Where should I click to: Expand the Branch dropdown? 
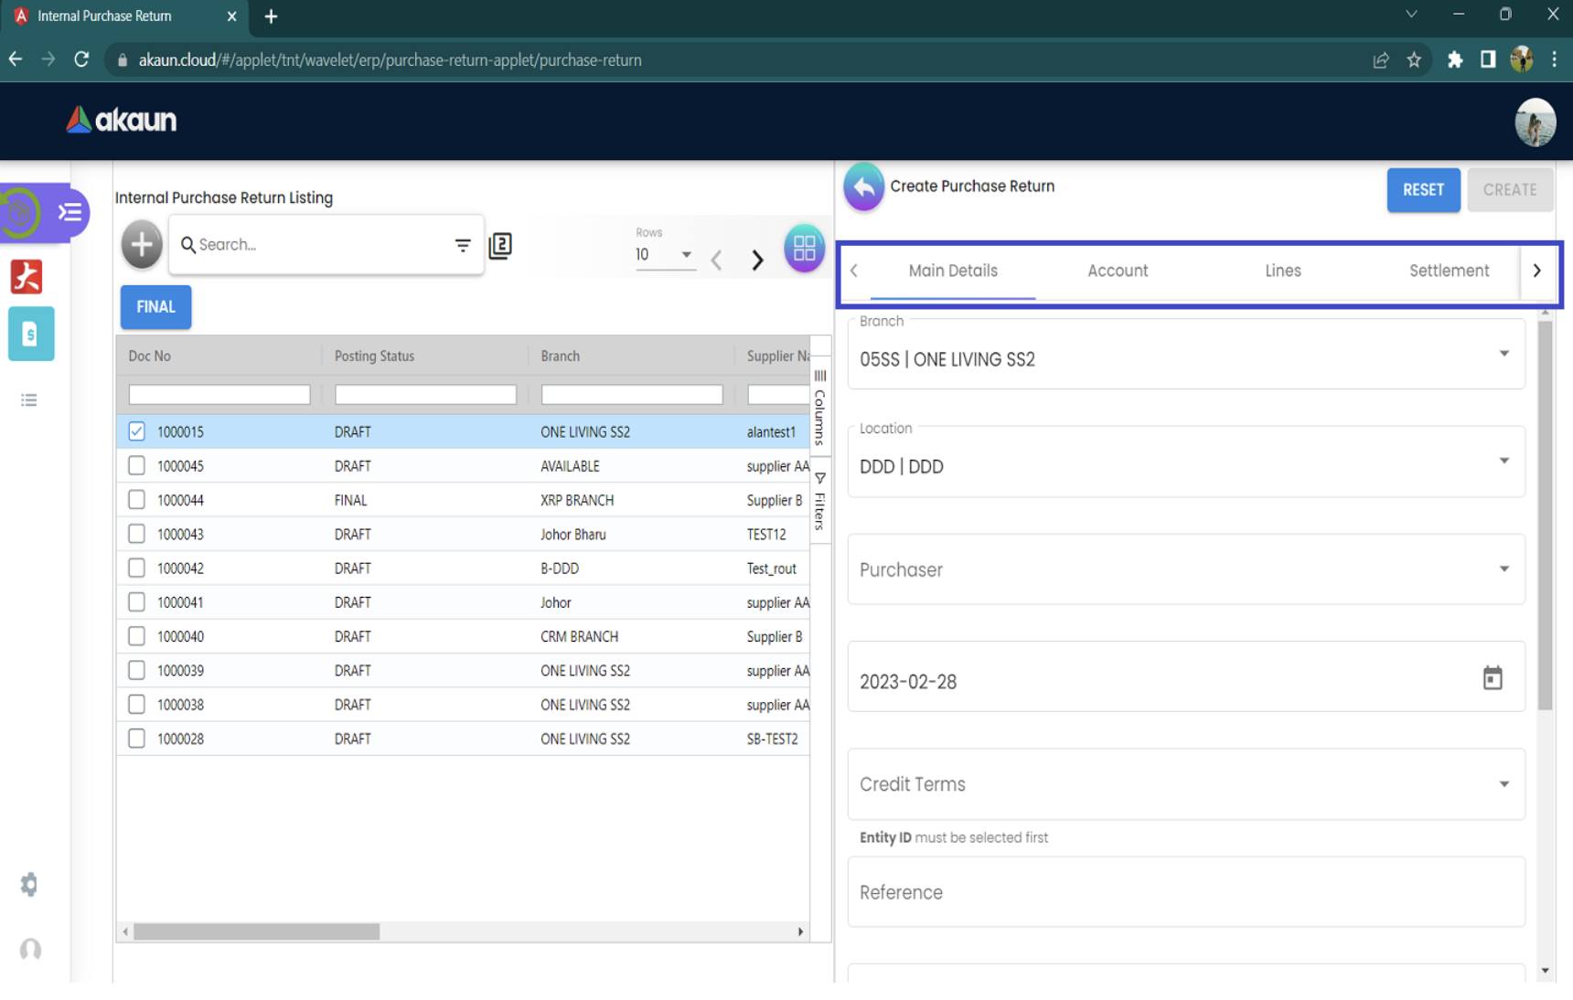click(x=1503, y=355)
